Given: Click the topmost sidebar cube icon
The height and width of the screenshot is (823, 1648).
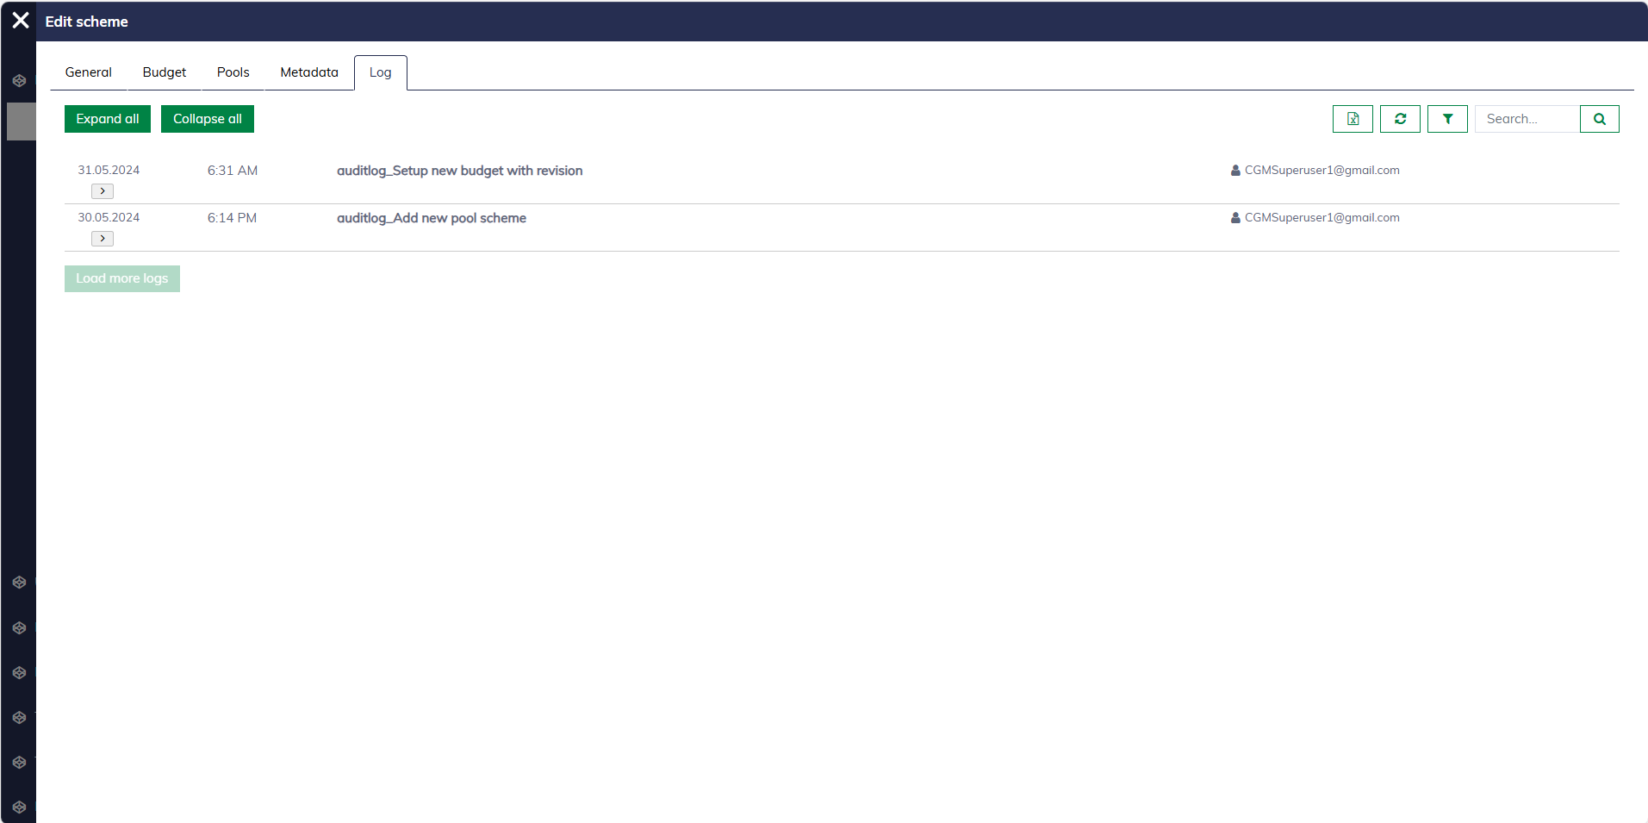Looking at the screenshot, I should coord(19,80).
